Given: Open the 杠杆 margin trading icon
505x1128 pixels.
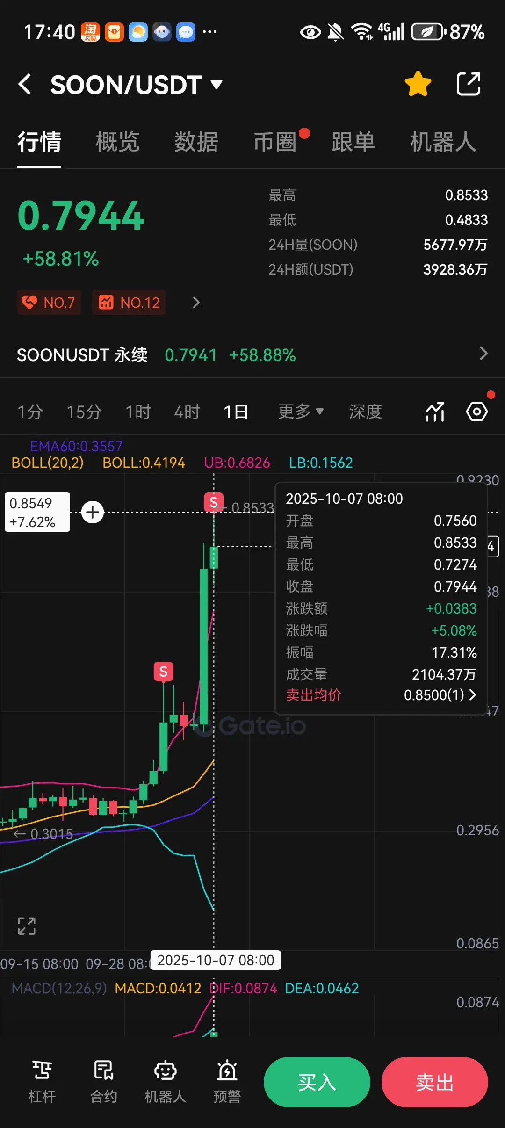Looking at the screenshot, I should point(42,1082).
